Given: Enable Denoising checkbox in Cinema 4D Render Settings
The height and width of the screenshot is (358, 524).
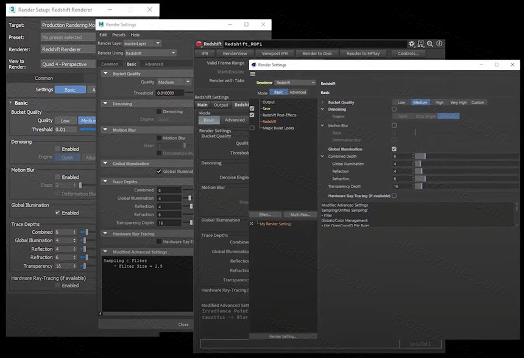Looking at the screenshot, I should (x=394, y=109).
